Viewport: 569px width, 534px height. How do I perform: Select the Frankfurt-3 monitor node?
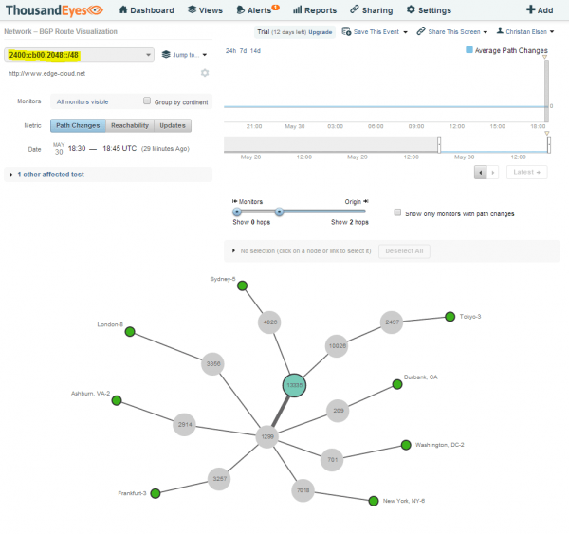[x=156, y=493]
